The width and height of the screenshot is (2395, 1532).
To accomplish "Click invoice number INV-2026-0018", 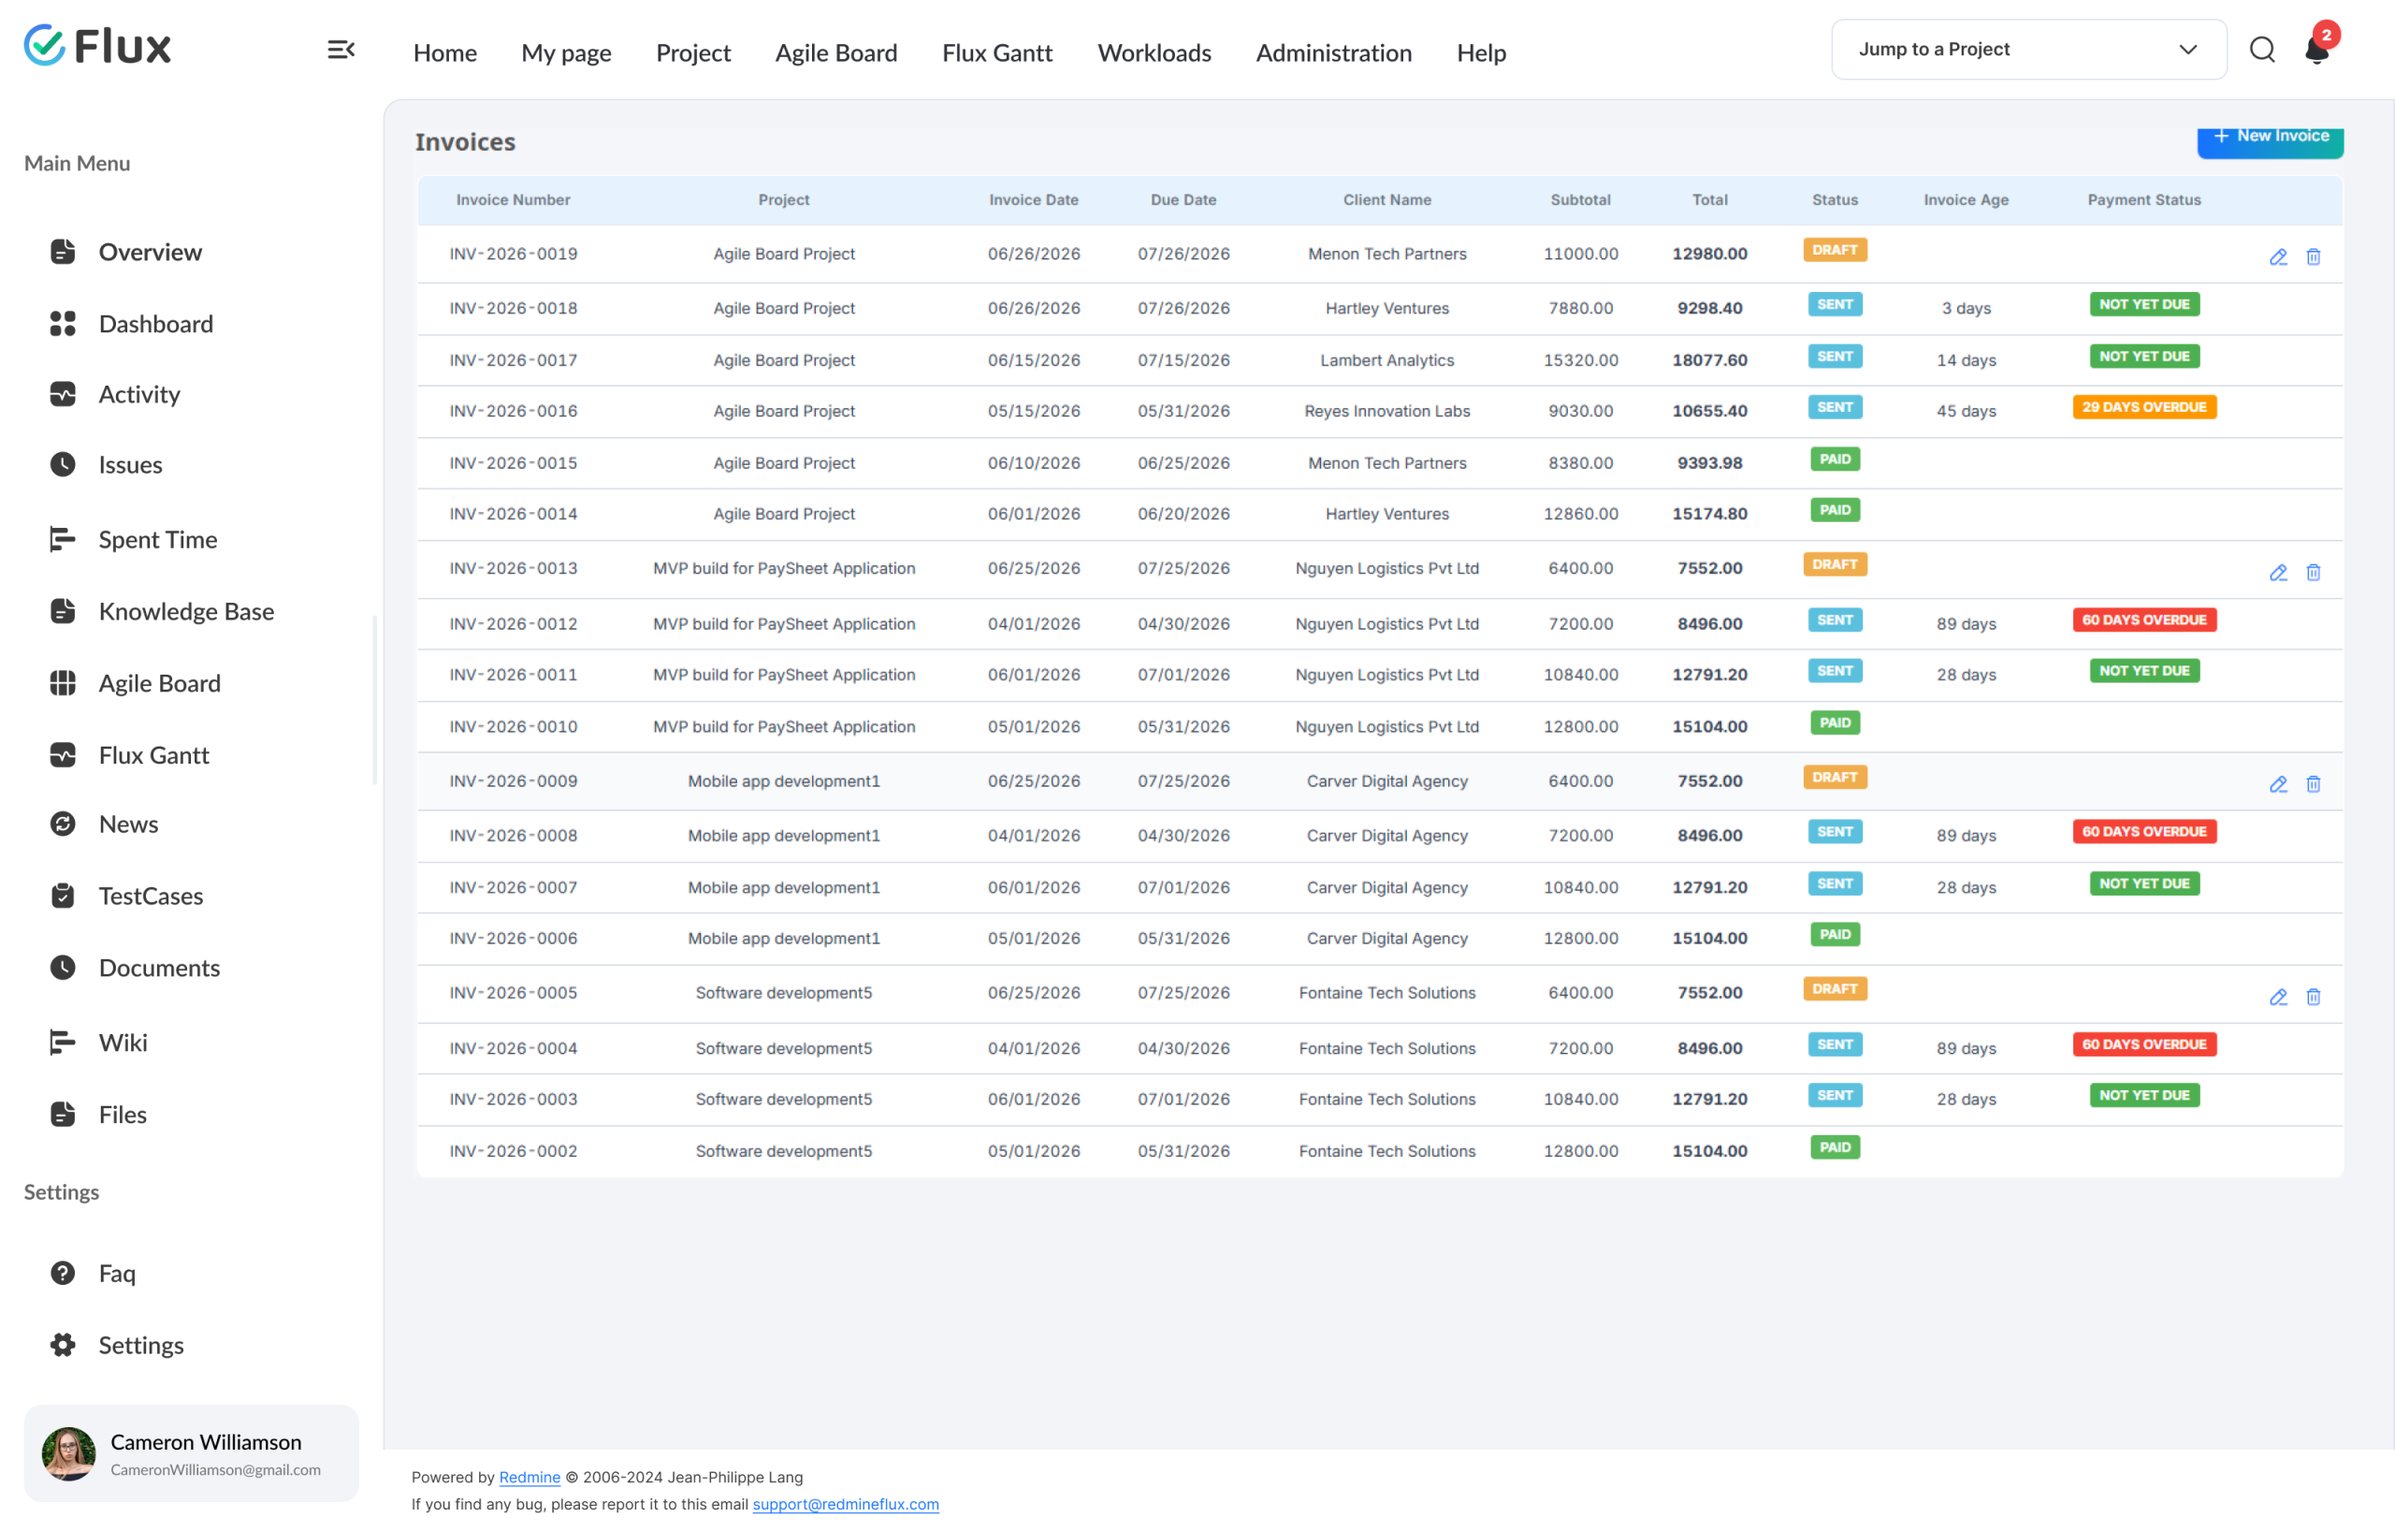I will pos(514,309).
